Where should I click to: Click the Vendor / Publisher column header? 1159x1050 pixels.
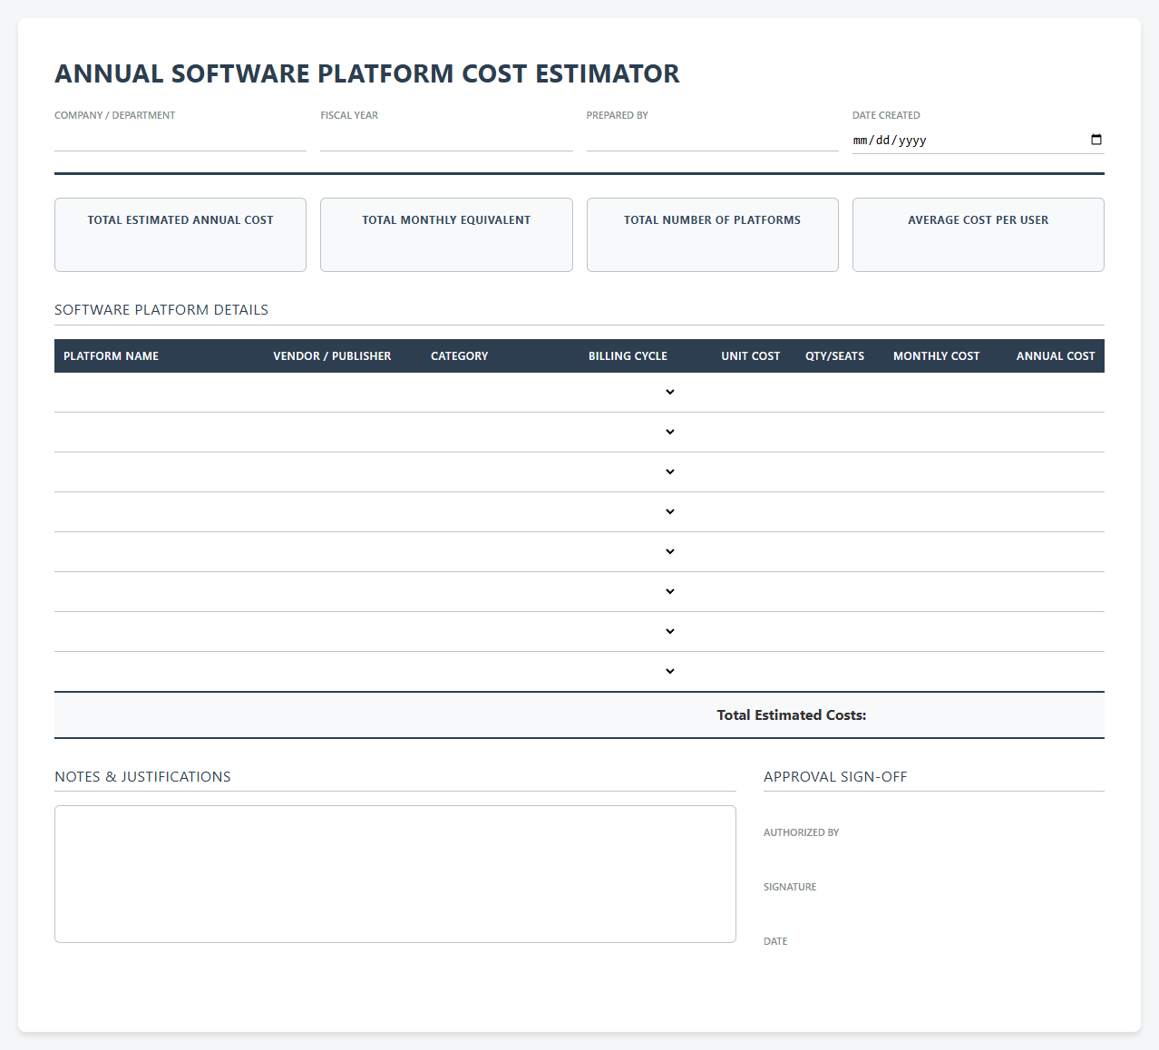(x=332, y=356)
